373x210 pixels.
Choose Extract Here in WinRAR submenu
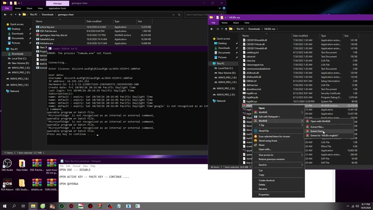pos(317,131)
